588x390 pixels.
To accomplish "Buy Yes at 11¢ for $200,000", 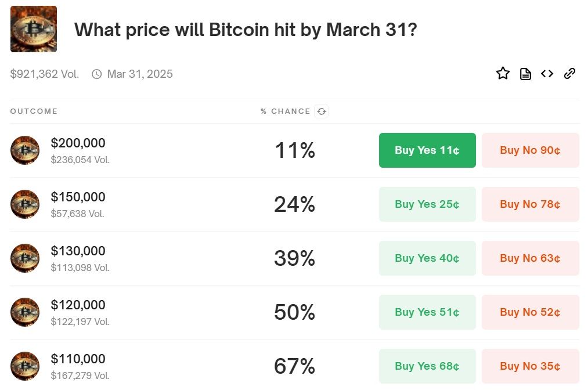I will [427, 150].
